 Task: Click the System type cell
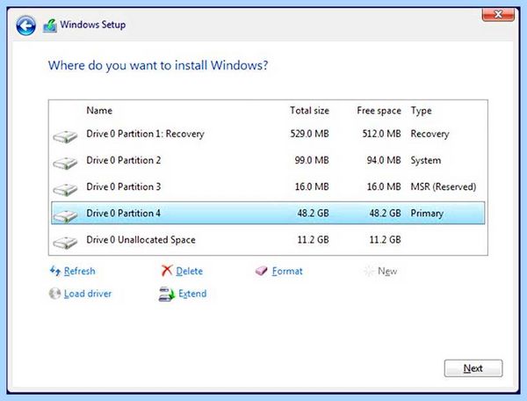[x=425, y=160]
